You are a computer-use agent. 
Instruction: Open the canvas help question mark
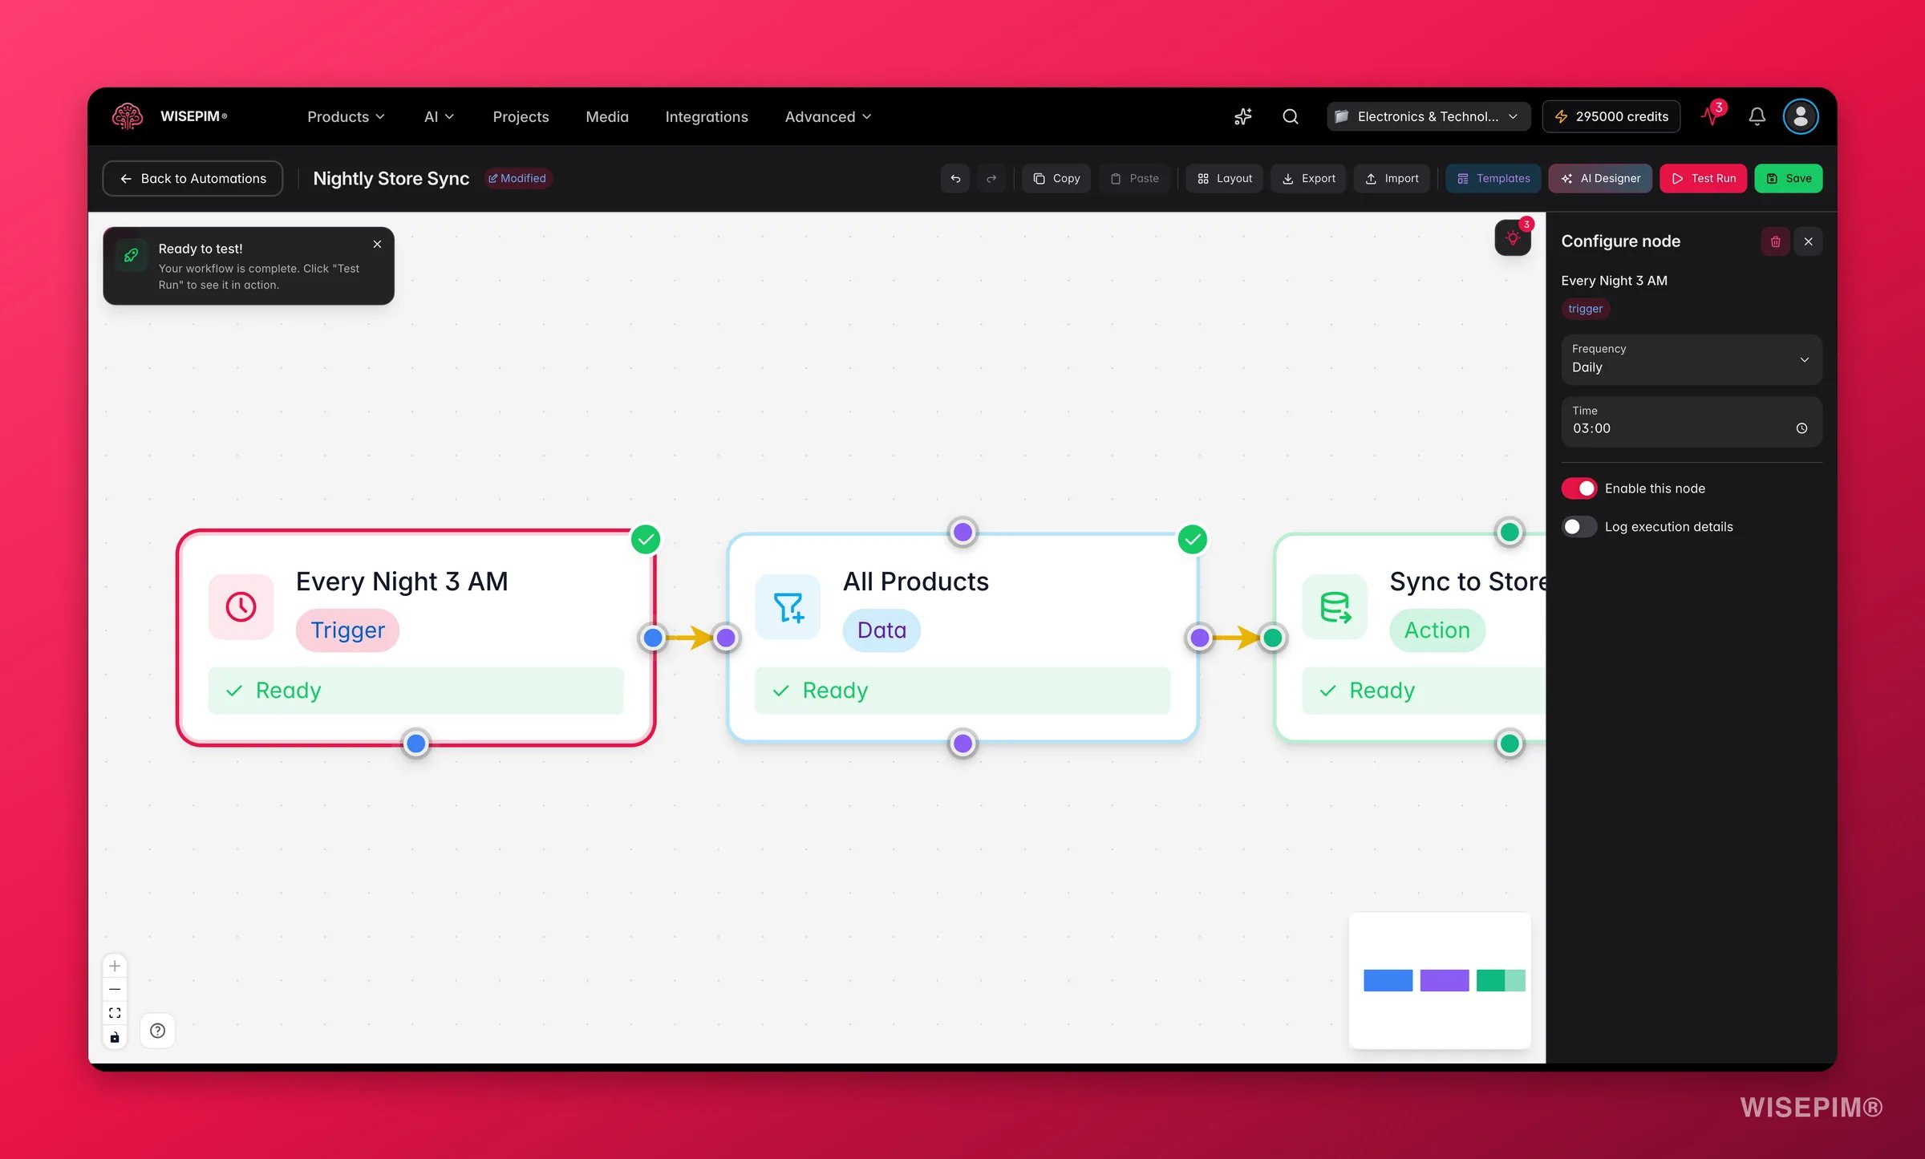157,1031
